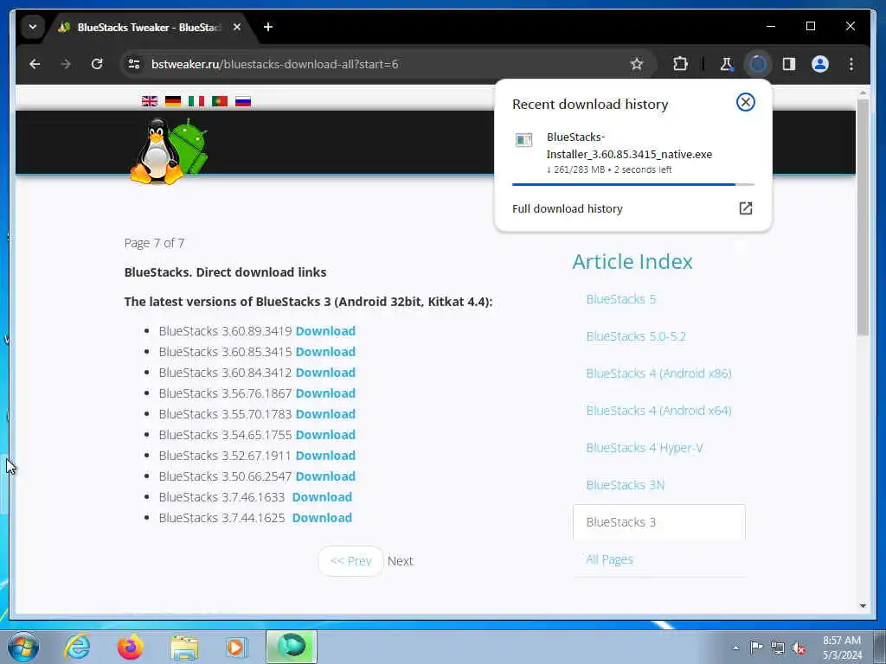The width and height of the screenshot is (886, 664).
Task: Open Windows Media Player from taskbar
Action: [236, 648]
